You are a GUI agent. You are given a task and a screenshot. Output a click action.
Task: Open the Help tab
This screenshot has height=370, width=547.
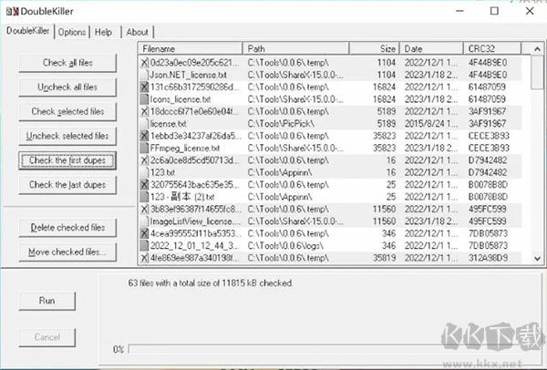106,32
